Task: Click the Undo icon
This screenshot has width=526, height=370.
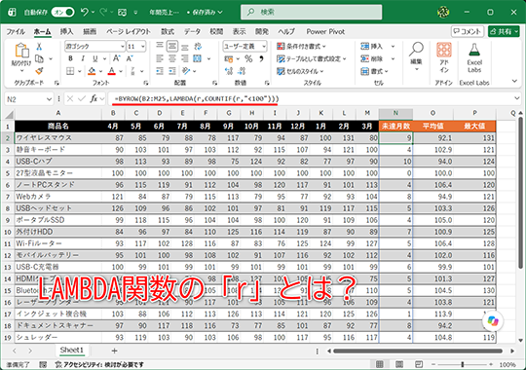Action: coord(84,13)
